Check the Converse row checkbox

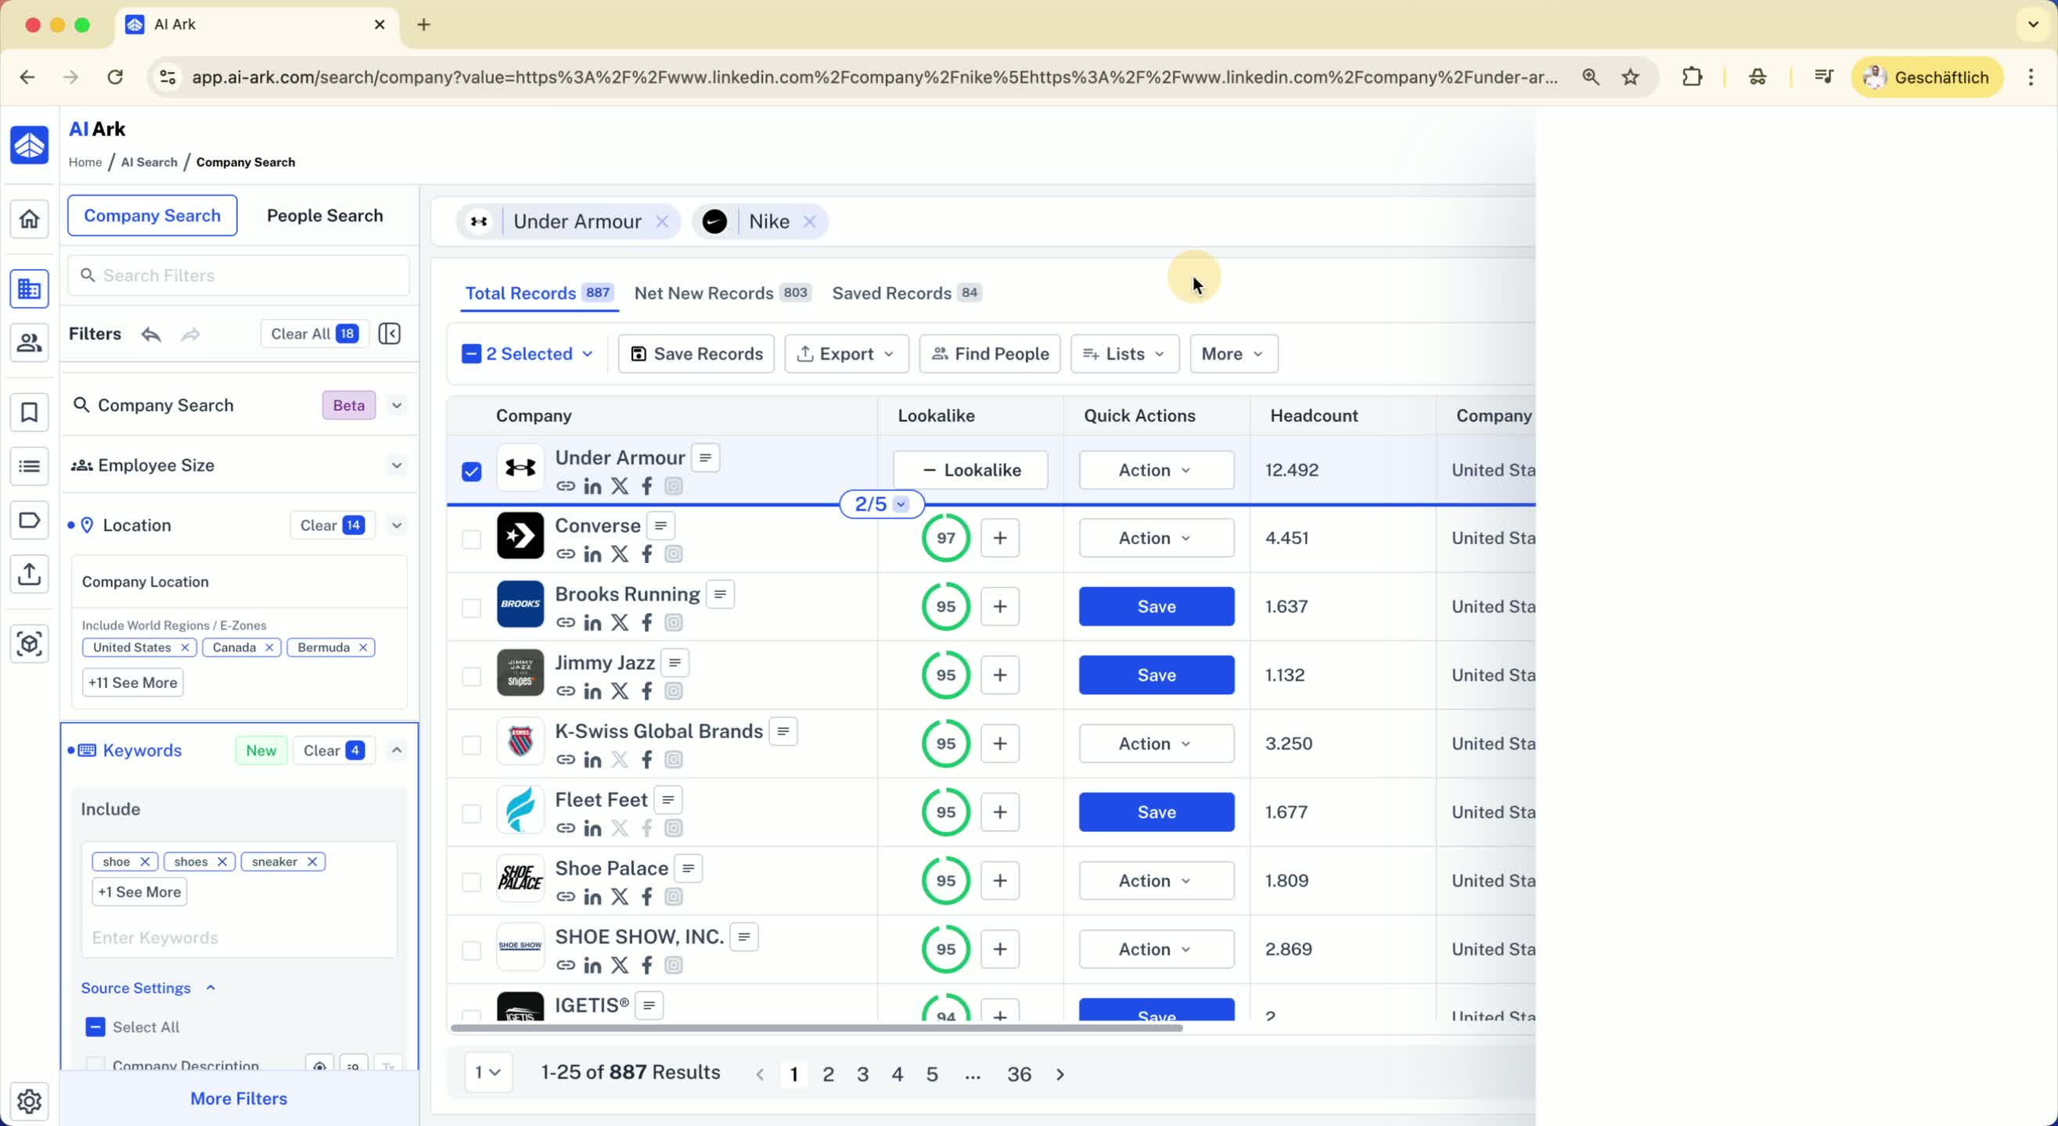pos(471,539)
